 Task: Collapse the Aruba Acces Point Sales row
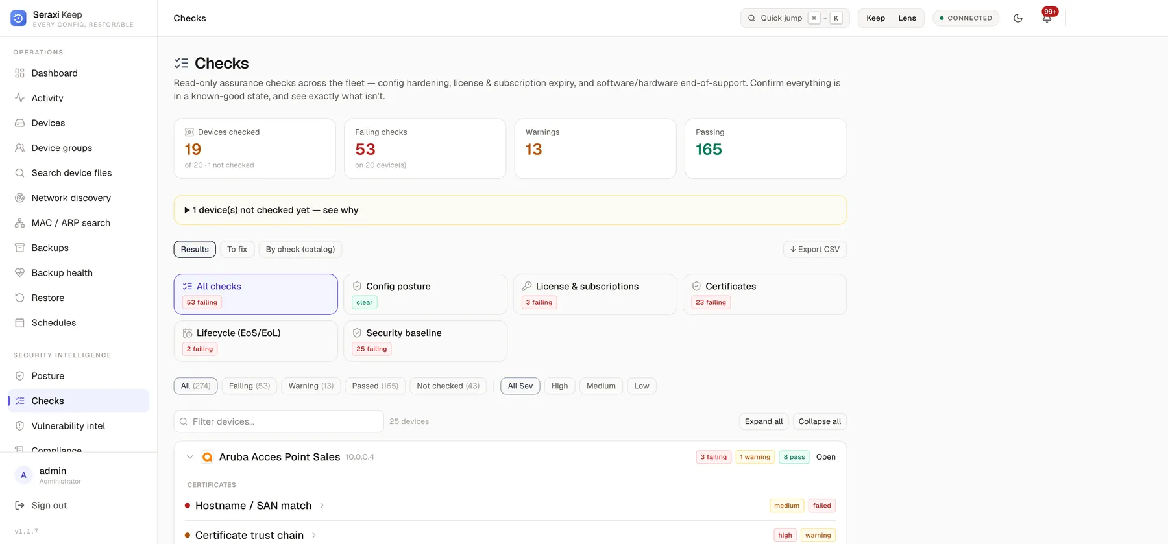[x=189, y=457]
